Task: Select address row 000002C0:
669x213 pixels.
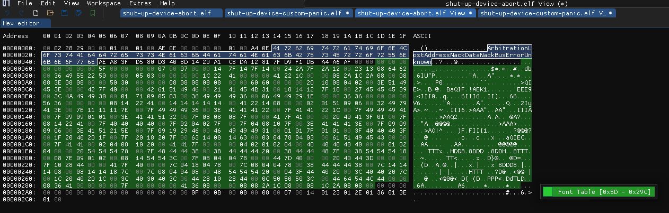Action: pos(20,199)
